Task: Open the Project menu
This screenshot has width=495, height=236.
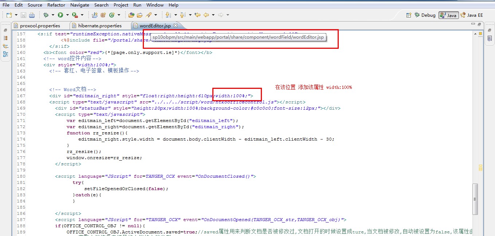Action: coord(121,5)
